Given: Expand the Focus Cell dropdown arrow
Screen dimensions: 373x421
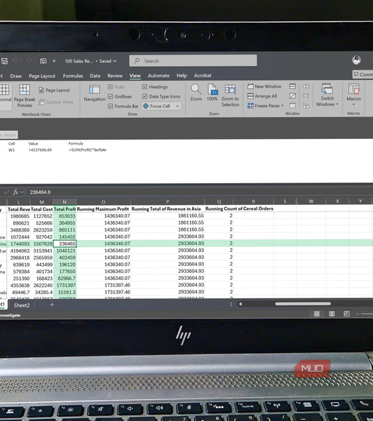Looking at the screenshot, I should 177,106.
